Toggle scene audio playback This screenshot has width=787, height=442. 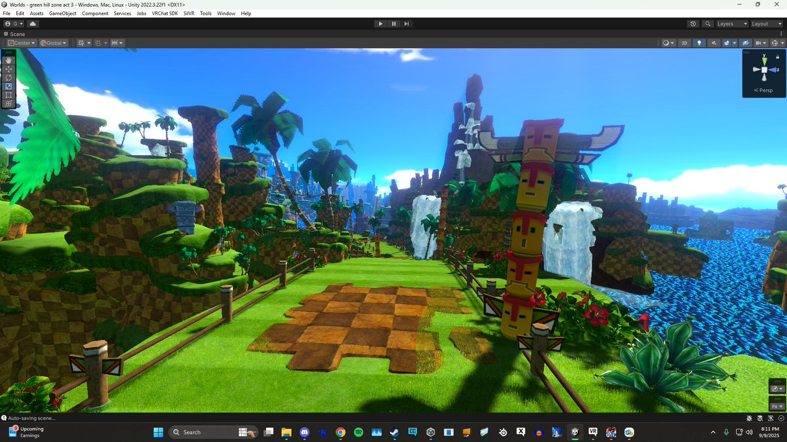(x=714, y=43)
